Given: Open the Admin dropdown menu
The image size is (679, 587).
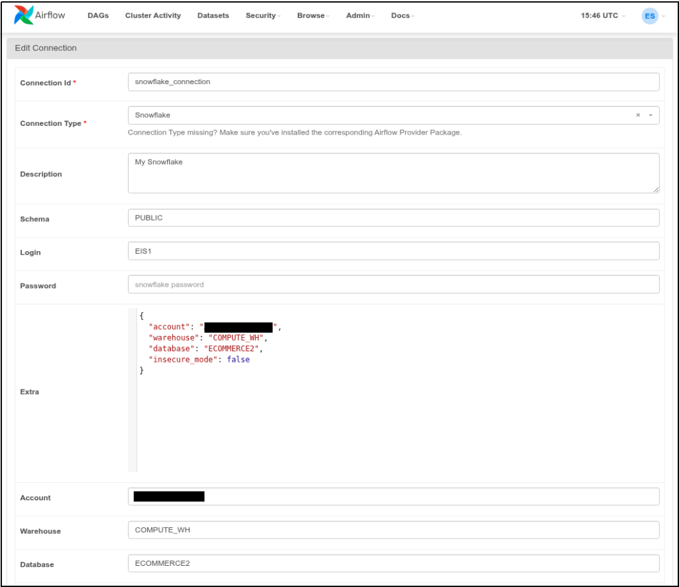Looking at the screenshot, I should (x=360, y=16).
